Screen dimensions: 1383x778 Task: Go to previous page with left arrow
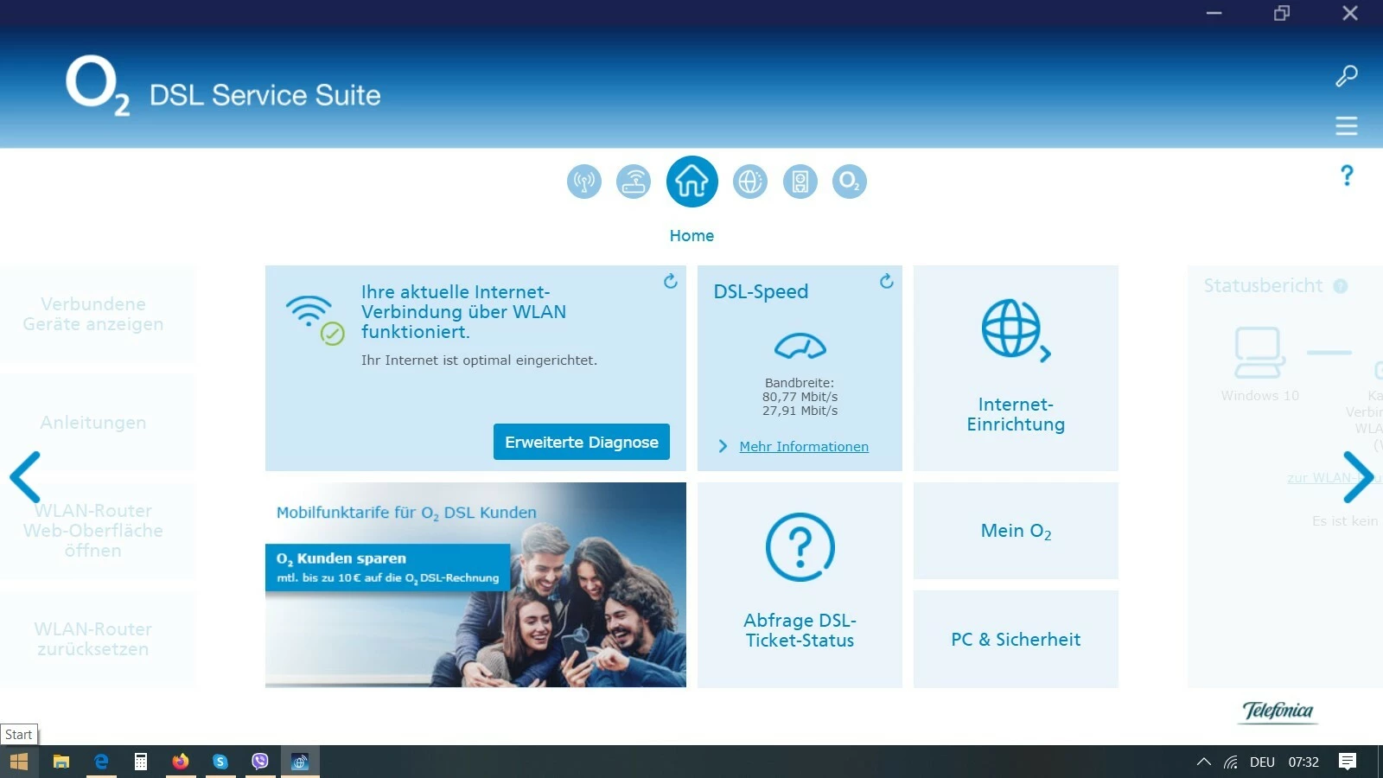pyautogui.click(x=25, y=477)
